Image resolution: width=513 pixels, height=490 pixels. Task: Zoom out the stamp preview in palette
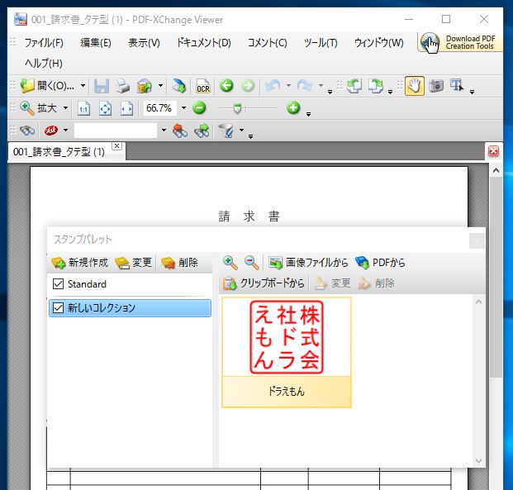252,263
